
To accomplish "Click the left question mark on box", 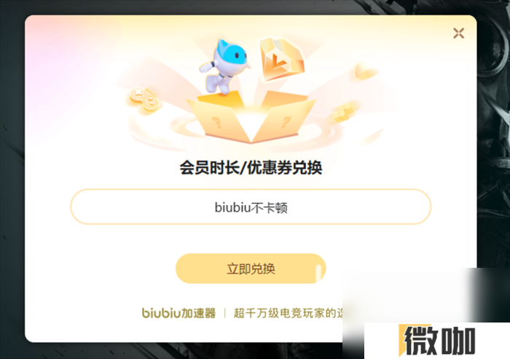I will coord(216,123).
